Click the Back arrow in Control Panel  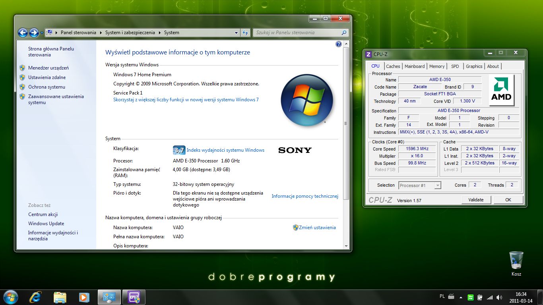pos(23,33)
